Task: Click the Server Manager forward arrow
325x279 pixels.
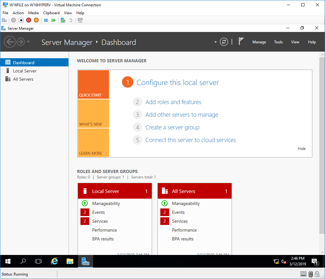Action: pos(21,42)
